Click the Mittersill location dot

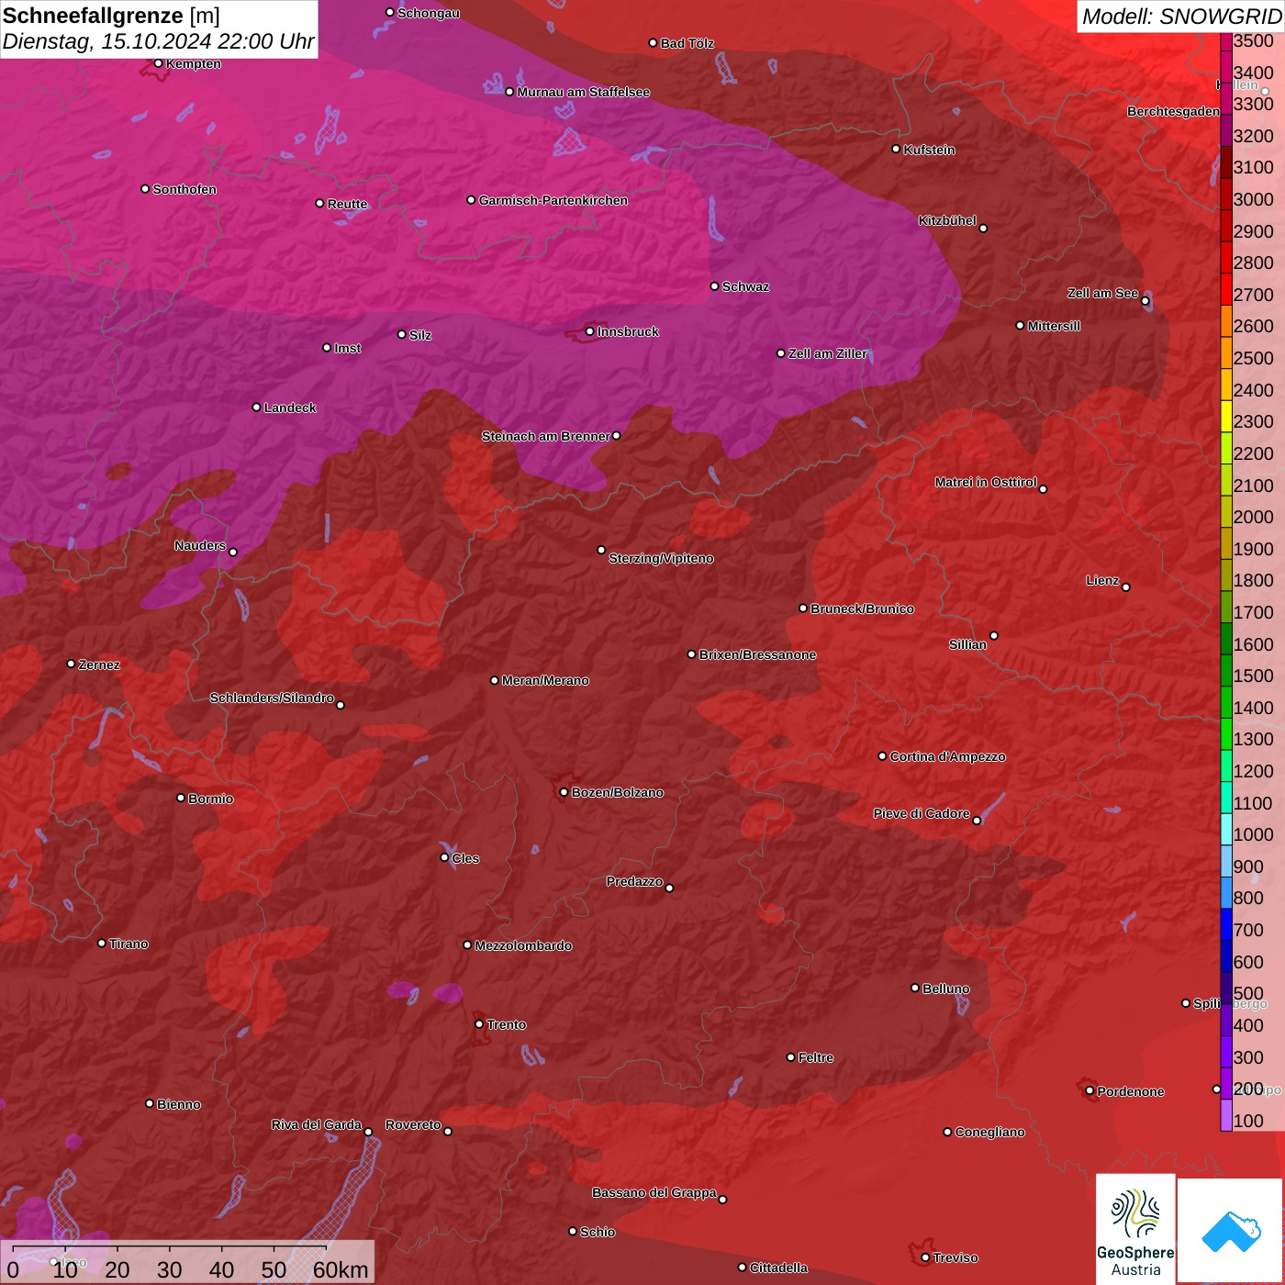point(1020,325)
